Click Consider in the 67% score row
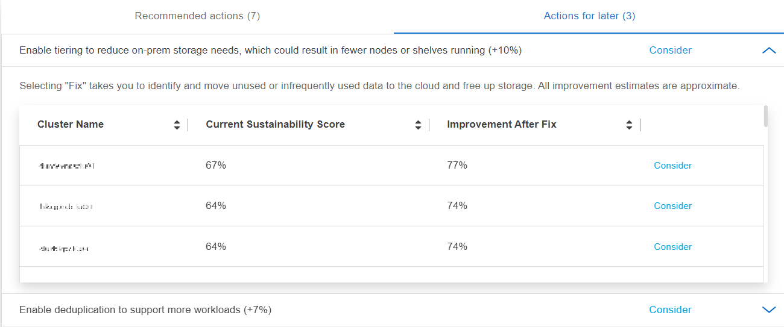Viewport: 784px width, 327px height. point(672,166)
